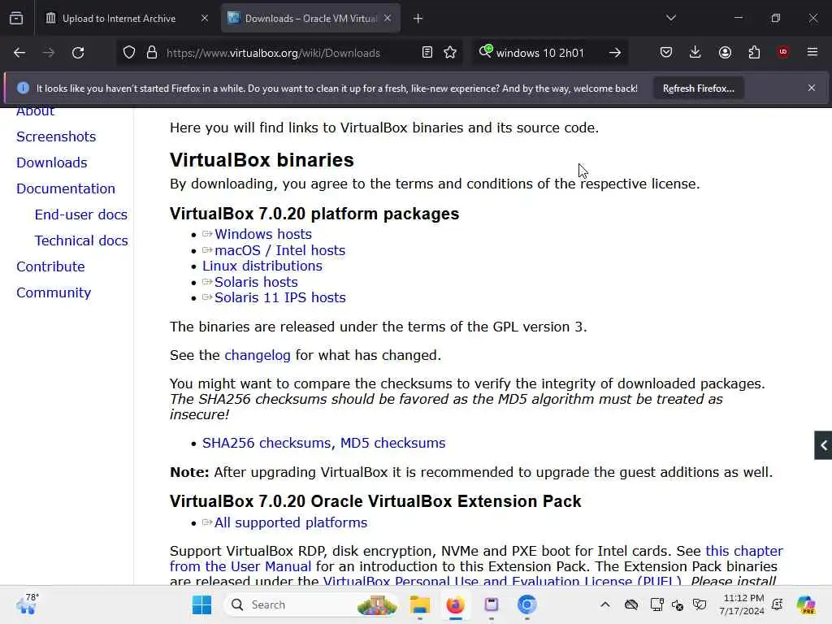Open the purple app icon in taskbar

tap(492, 604)
